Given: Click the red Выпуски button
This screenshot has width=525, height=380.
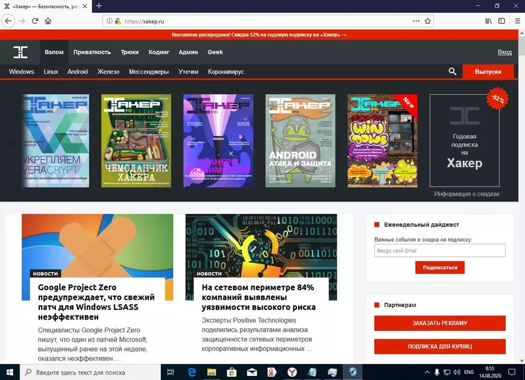Looking at the screenshot, I should point(488,72).
